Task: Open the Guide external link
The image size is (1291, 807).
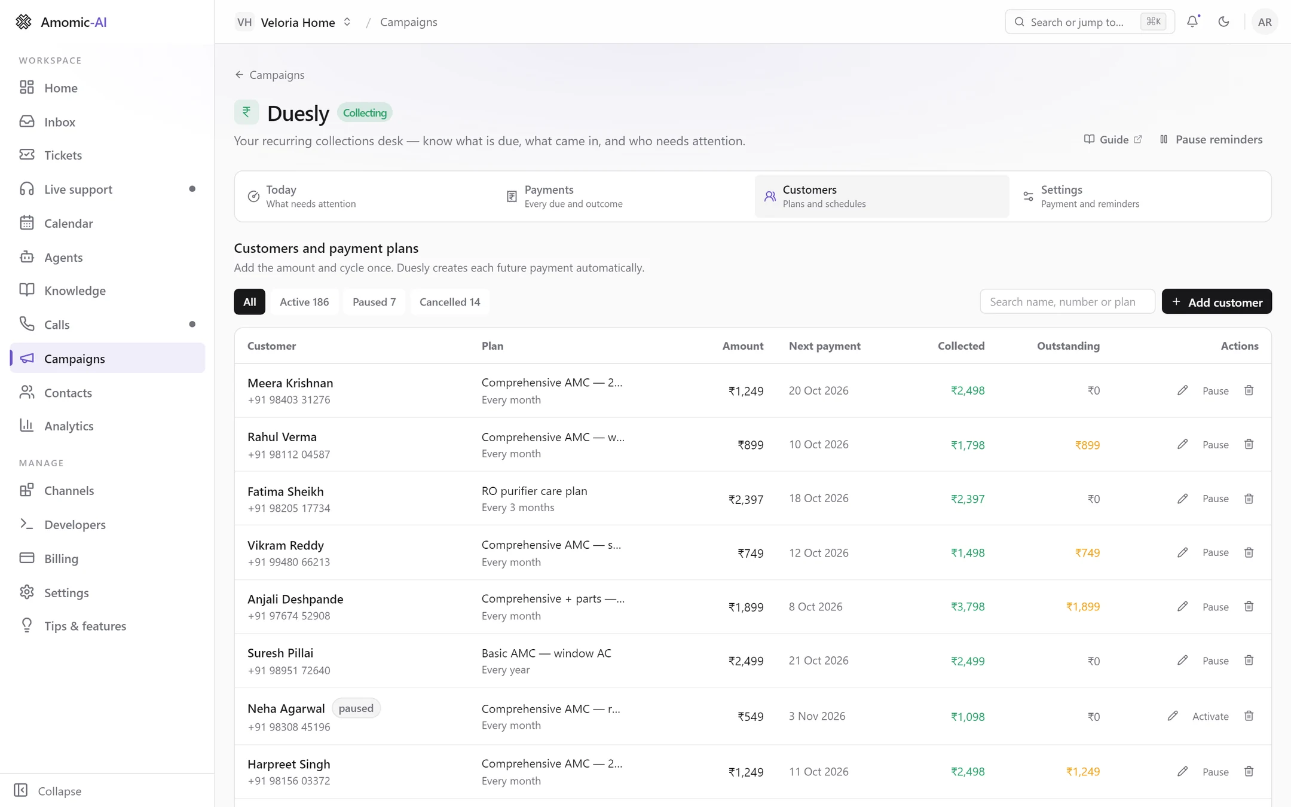Action: tap(1113, 139)
